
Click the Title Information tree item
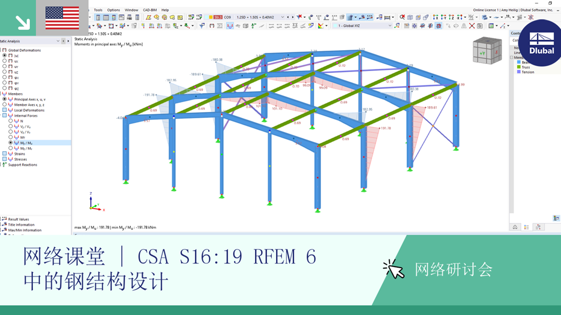tap(21, 225)
